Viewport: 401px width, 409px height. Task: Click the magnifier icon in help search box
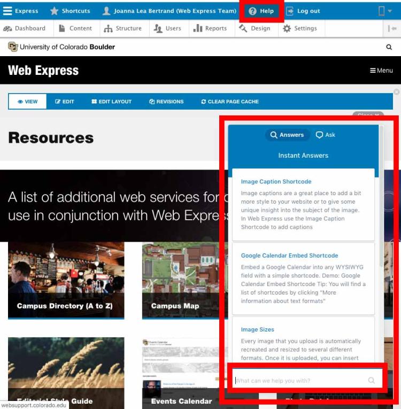coord(372,380)
